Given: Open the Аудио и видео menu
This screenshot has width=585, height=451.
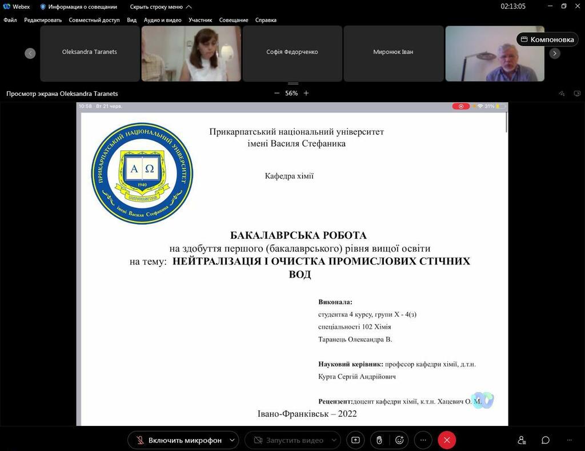Looking at the screenshot, I should click(x=163, y=20).
